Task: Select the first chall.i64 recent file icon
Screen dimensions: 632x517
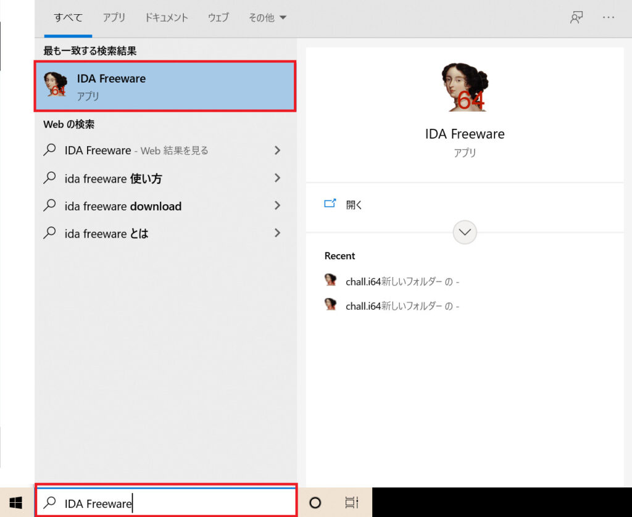Action: point(331,279)
